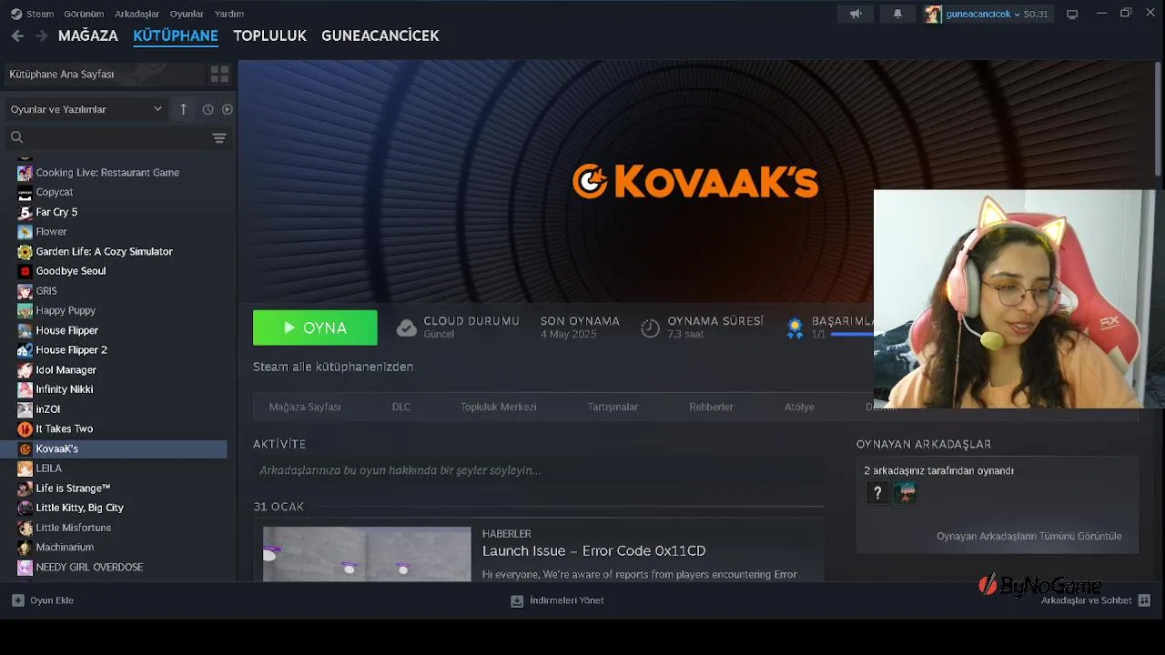This screenshot has height=655, width=1165.
Task: Click Oynayan Arkadaşların Tümünü Görüntüle
Action: [1028, 536]
